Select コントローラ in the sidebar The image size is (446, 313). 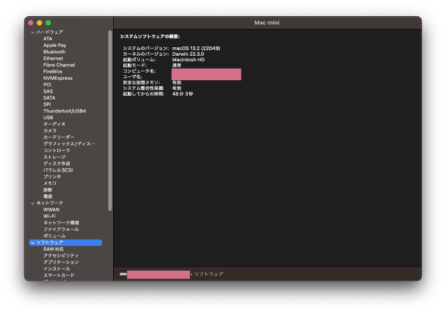[57, 150]
